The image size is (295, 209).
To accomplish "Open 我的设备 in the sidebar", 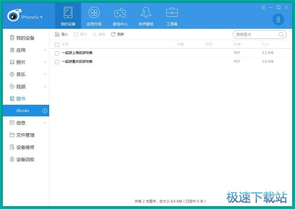I will [x=25, y=38].
